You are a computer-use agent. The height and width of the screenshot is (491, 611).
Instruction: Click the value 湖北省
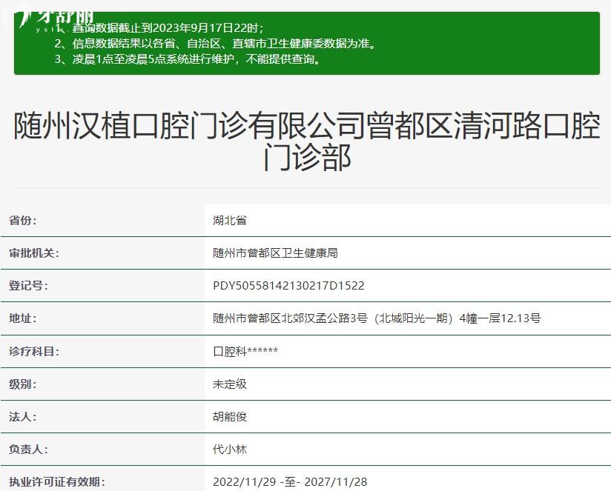click(x=230, y=221)
